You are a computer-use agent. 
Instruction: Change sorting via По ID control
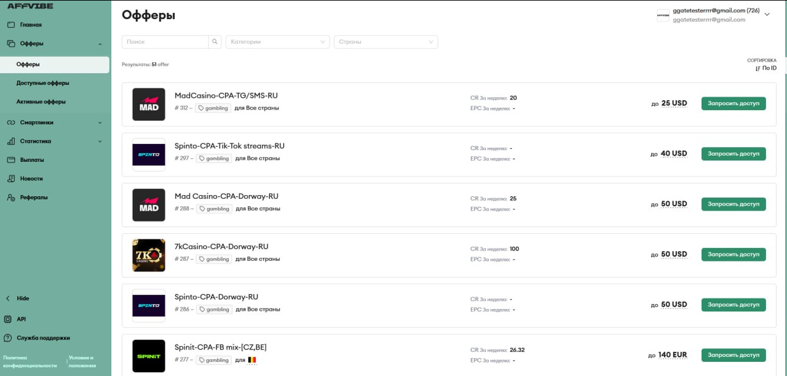pyautogui.click(x=766, y=68)
